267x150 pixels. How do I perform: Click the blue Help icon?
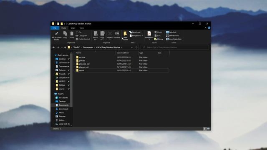click(x=209, y=28)
